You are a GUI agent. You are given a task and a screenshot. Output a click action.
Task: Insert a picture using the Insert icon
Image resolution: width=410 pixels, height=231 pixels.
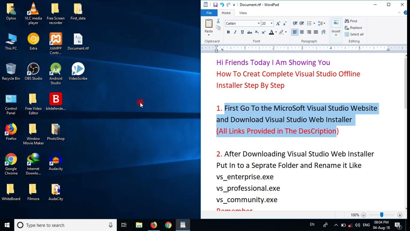[x=336, y=23]
